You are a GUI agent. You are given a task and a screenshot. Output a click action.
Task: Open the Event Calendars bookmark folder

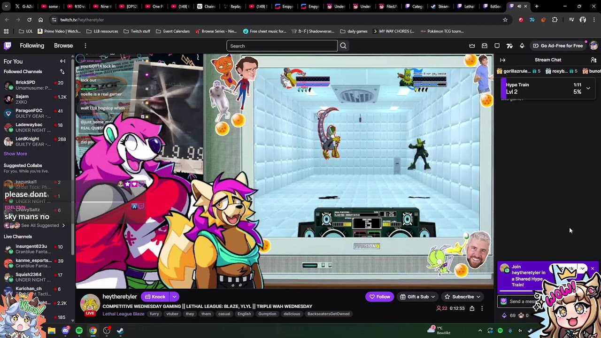pyautogui.click(x=172, y=31)
